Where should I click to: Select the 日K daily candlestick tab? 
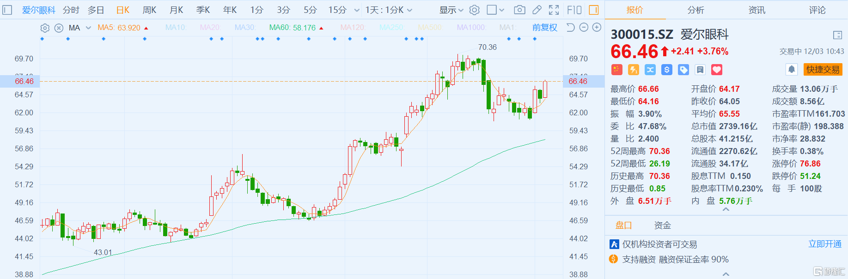pos(123,10)
